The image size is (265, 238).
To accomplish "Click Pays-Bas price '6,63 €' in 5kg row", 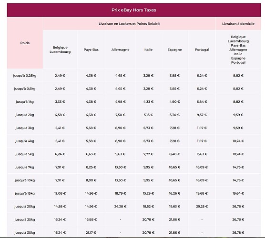I will click(91, 154).
